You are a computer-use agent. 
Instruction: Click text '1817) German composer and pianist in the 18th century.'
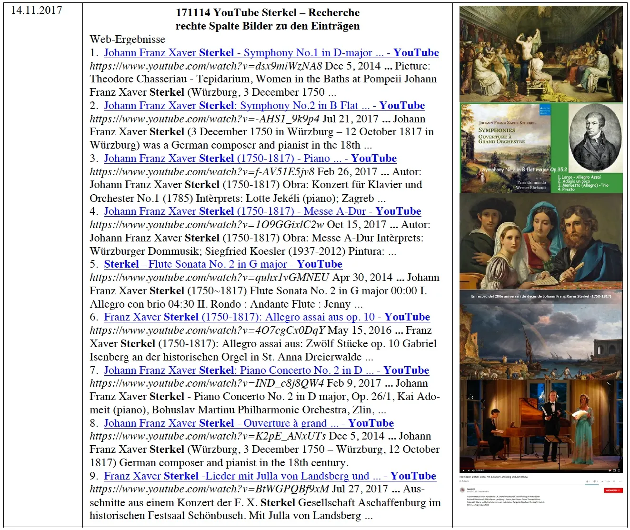coord(219,462)
